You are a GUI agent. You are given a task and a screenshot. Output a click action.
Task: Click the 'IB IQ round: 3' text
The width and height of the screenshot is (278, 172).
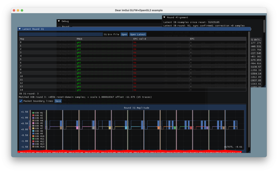(x=29, y=94)
